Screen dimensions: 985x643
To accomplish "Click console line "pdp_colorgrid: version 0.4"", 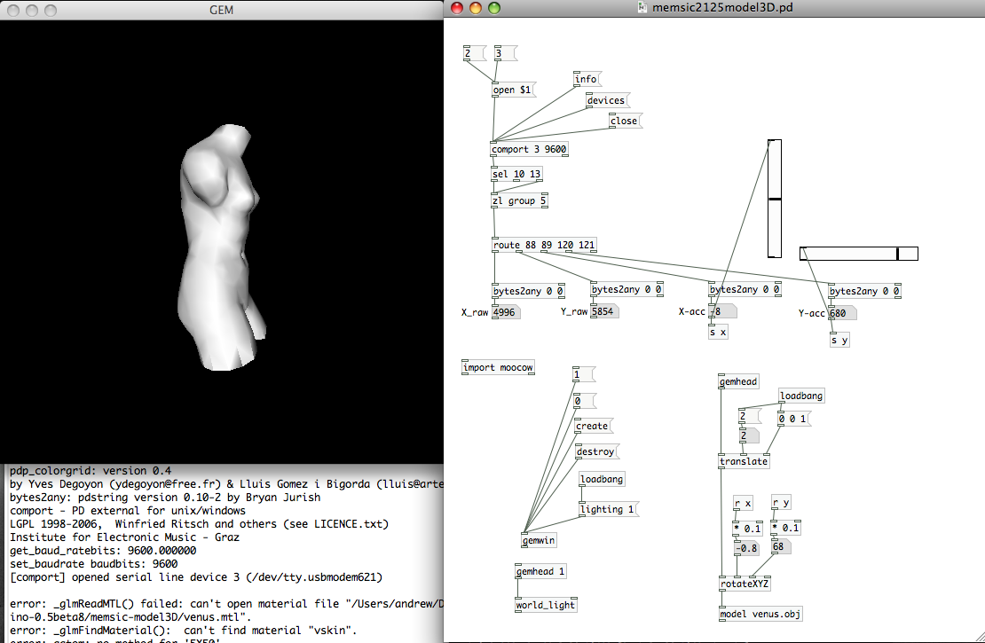I will 91,470.
